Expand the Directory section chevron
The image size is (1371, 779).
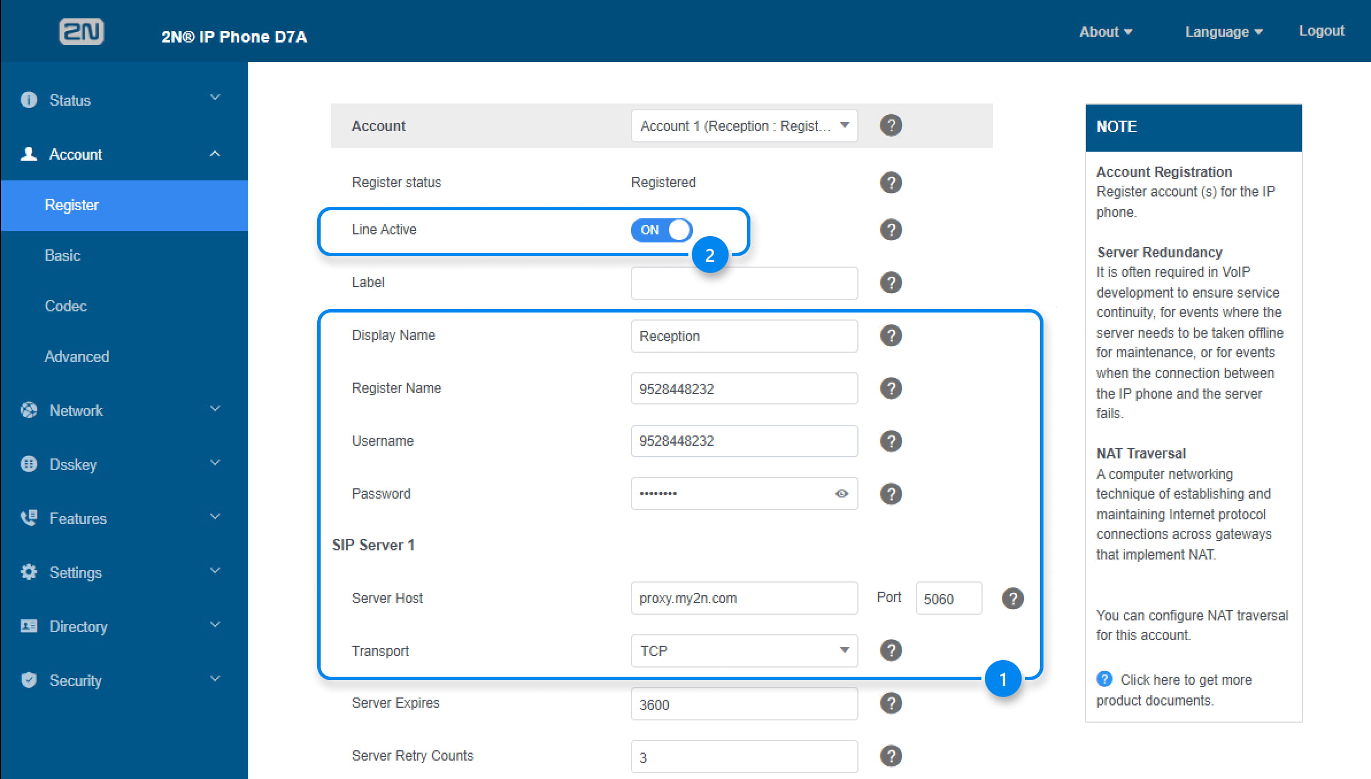(x=215, y=625)
